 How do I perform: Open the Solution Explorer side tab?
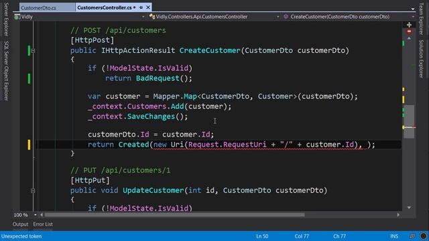[x=422, y=59]
